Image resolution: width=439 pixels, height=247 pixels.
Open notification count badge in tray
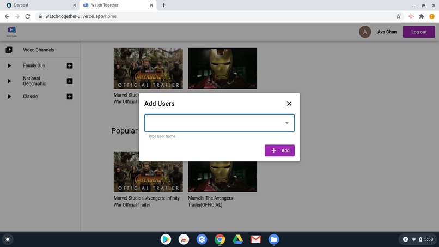(x=405, y=239)
